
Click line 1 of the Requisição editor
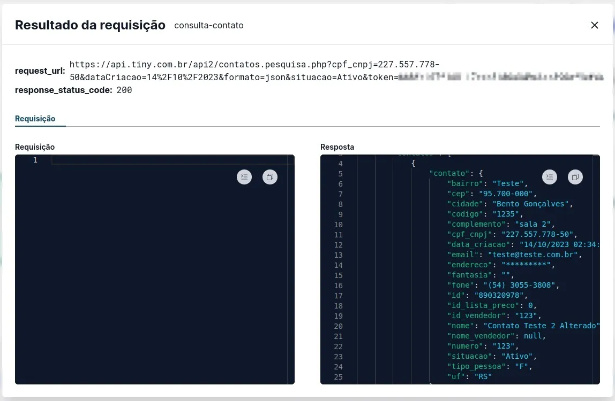click(172, 160)
